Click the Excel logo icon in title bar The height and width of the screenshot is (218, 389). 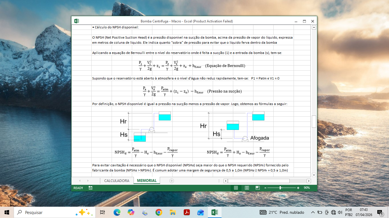tap(76, 21)
